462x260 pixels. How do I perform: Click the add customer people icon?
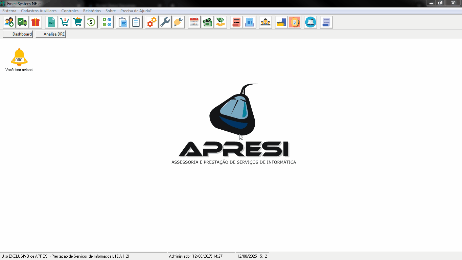[x=9, y=22]
